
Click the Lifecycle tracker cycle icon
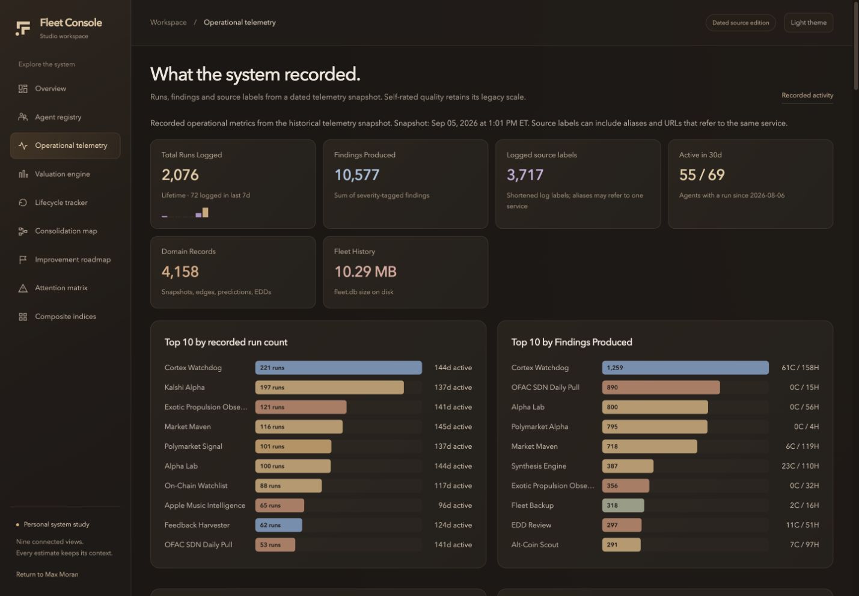click(x=23, y=202)
